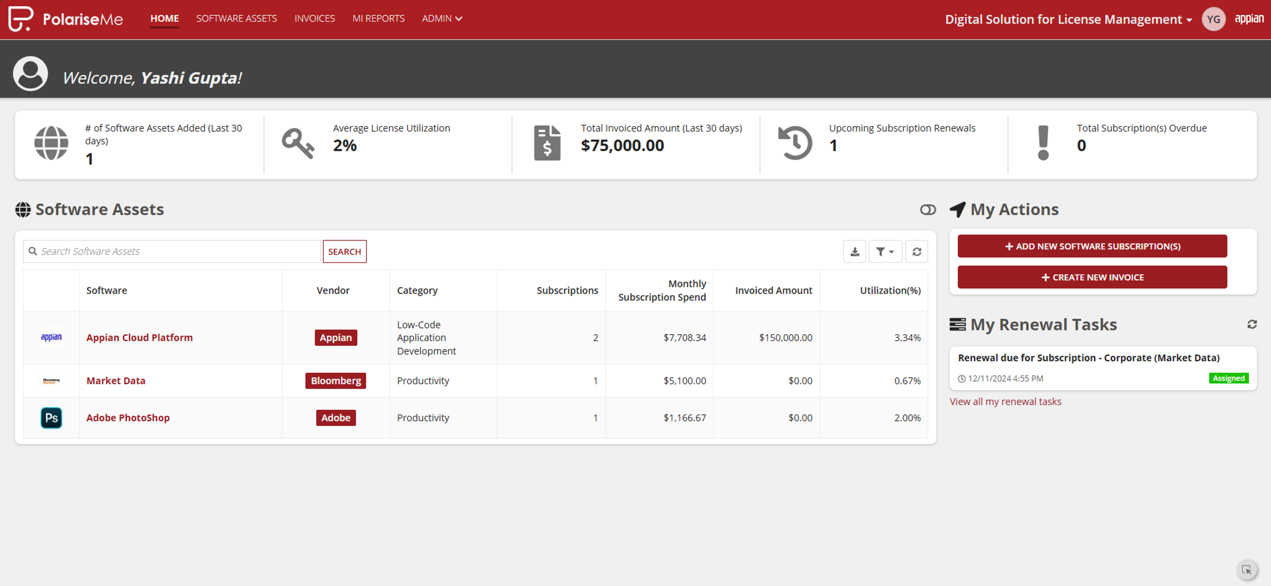This screenshot has height=586, width=1271.
Task: Sort by Vendor column header
Action: pos(333,291)
